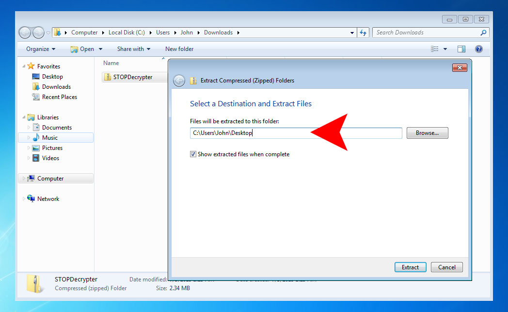This screenshot has height=312, width=508.
Task: Close the Extract dialog window
Action: [x=459, y=67]
